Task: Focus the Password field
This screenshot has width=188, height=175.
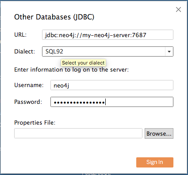Action: point(112,102)
